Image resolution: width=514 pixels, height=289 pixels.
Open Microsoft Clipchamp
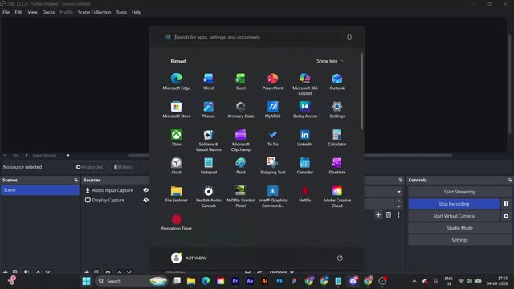(241, 140)
